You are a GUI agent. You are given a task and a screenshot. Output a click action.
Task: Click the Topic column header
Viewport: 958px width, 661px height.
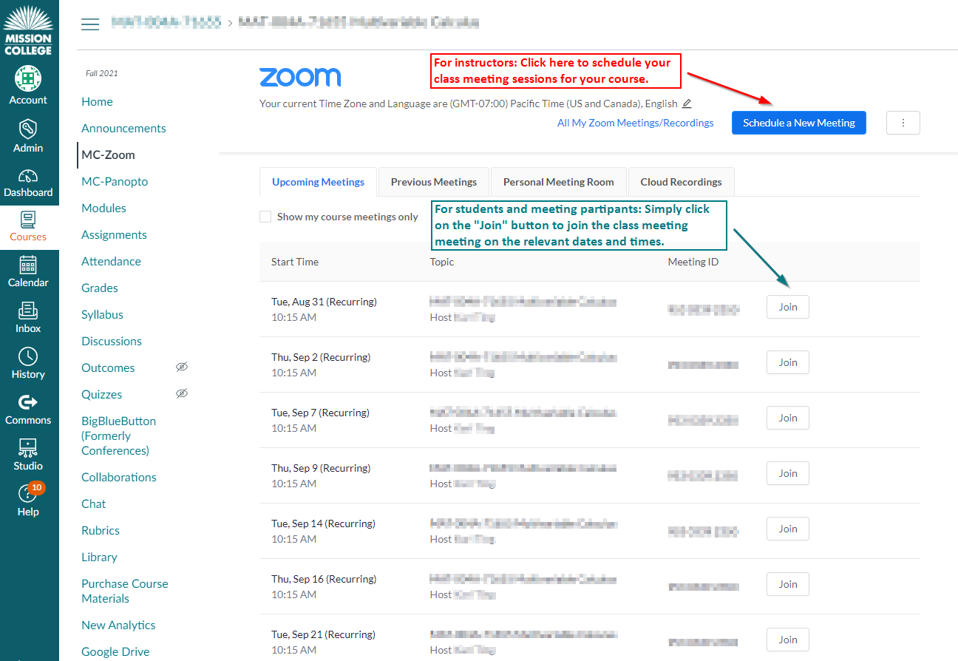(x=442, y=262)
